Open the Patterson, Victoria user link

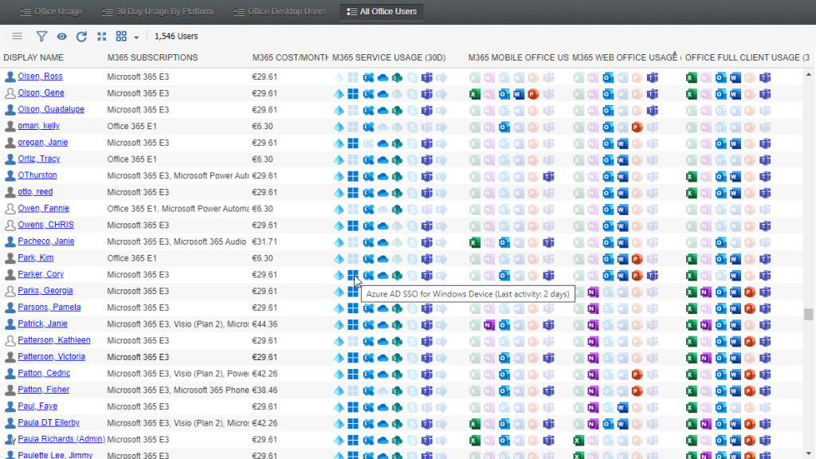point(51,357)
